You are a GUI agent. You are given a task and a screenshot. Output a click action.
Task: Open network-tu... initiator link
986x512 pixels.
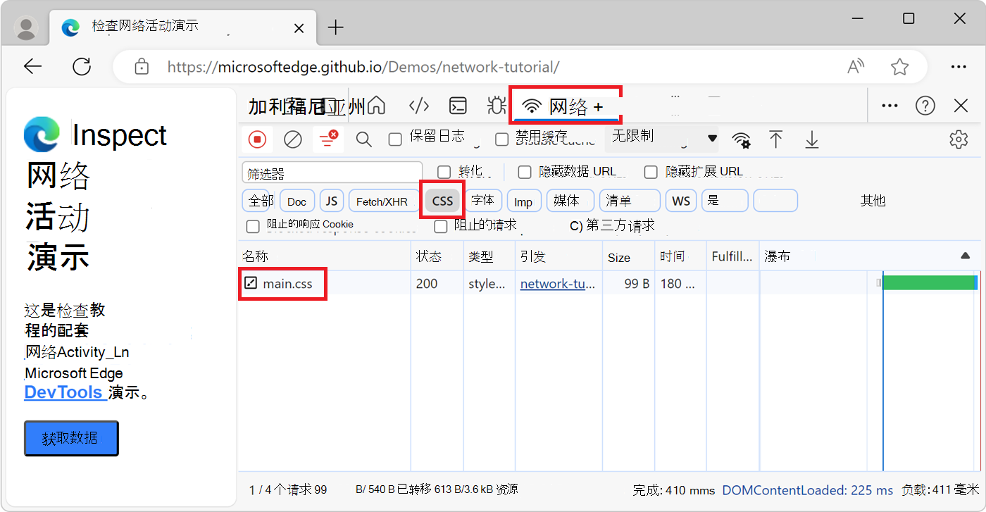pyautogui.click(x=558, y=284)
